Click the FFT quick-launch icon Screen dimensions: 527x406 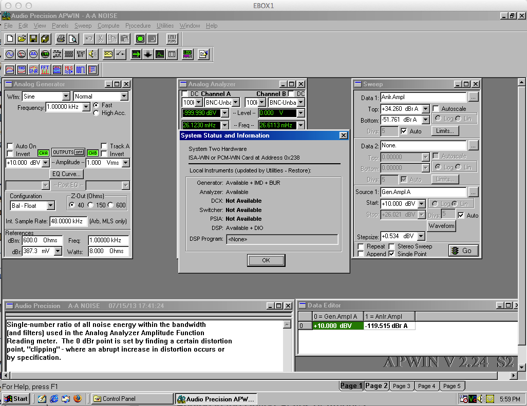pyautogui.click(x=45, y=69)
